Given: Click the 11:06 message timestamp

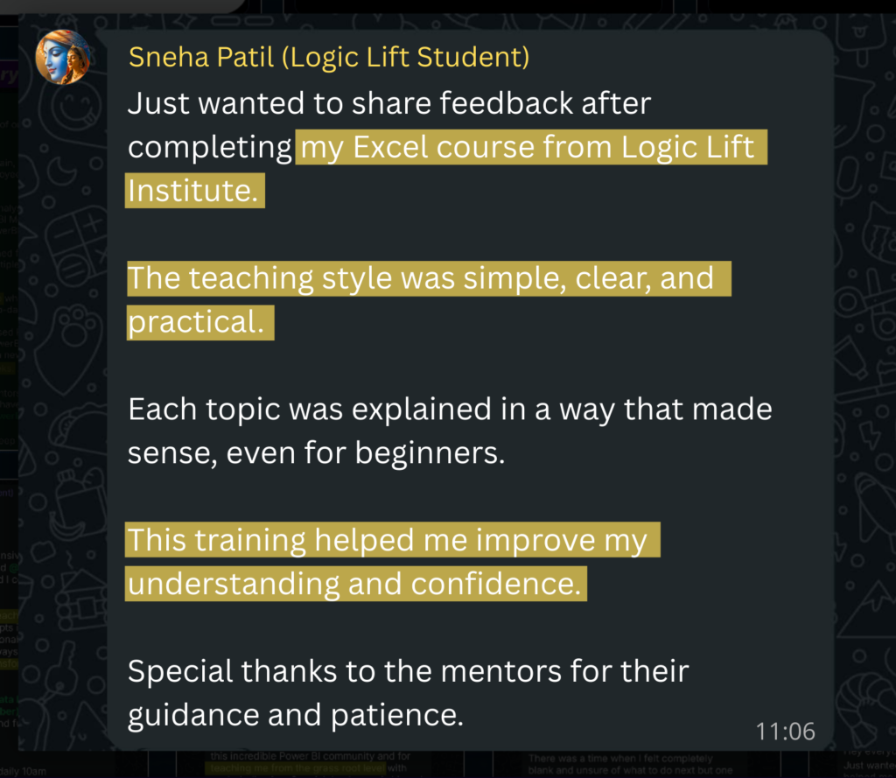Looking at the screenshot, I should [786, 731].
